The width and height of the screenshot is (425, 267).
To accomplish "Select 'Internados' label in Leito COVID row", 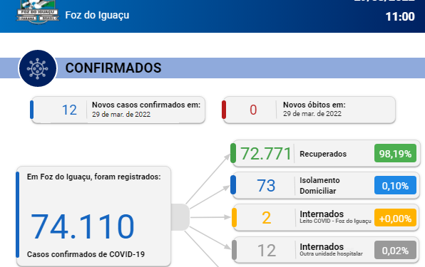I will tap(322, 214).
